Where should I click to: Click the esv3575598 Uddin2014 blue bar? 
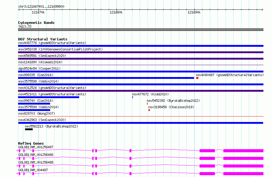(141, 84)
